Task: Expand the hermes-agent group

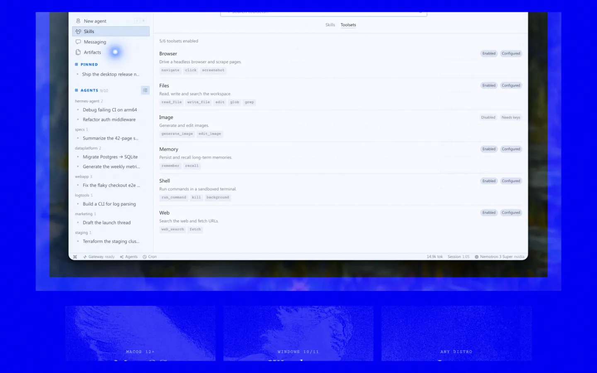Action: click(89, 101)
